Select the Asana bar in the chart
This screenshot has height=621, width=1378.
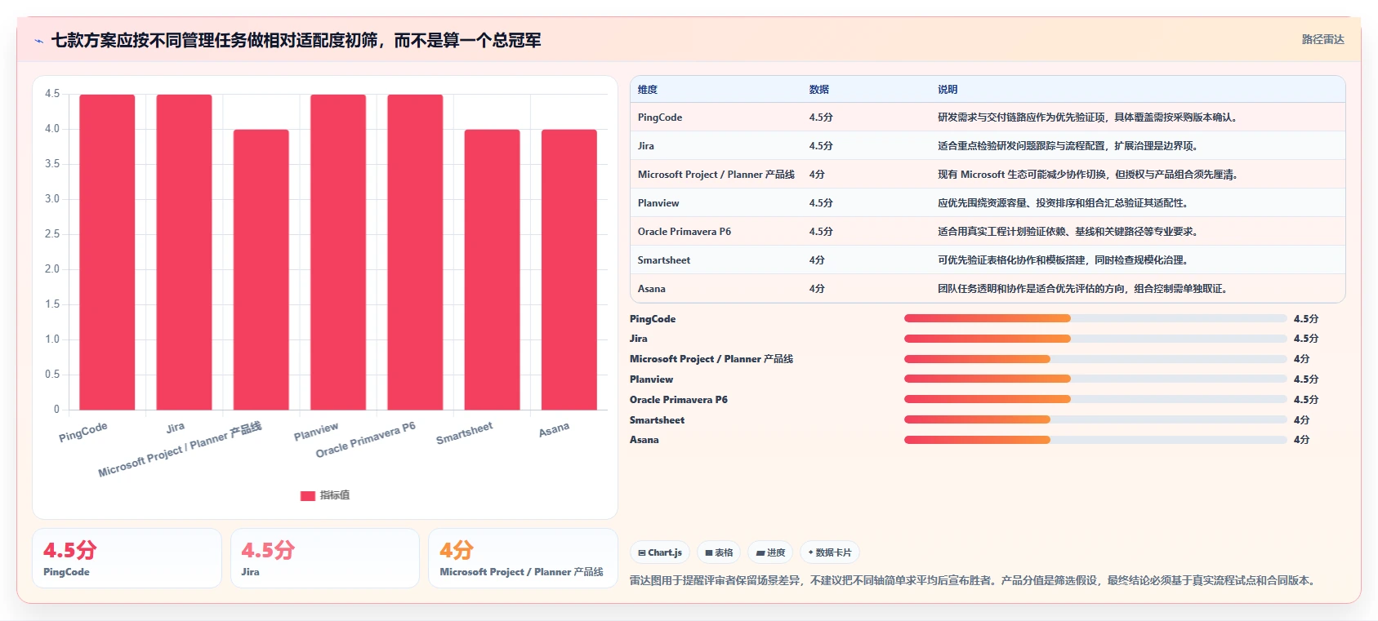tap(569, 269)
